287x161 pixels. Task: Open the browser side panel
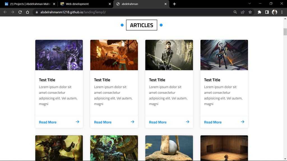coord(267,12)
